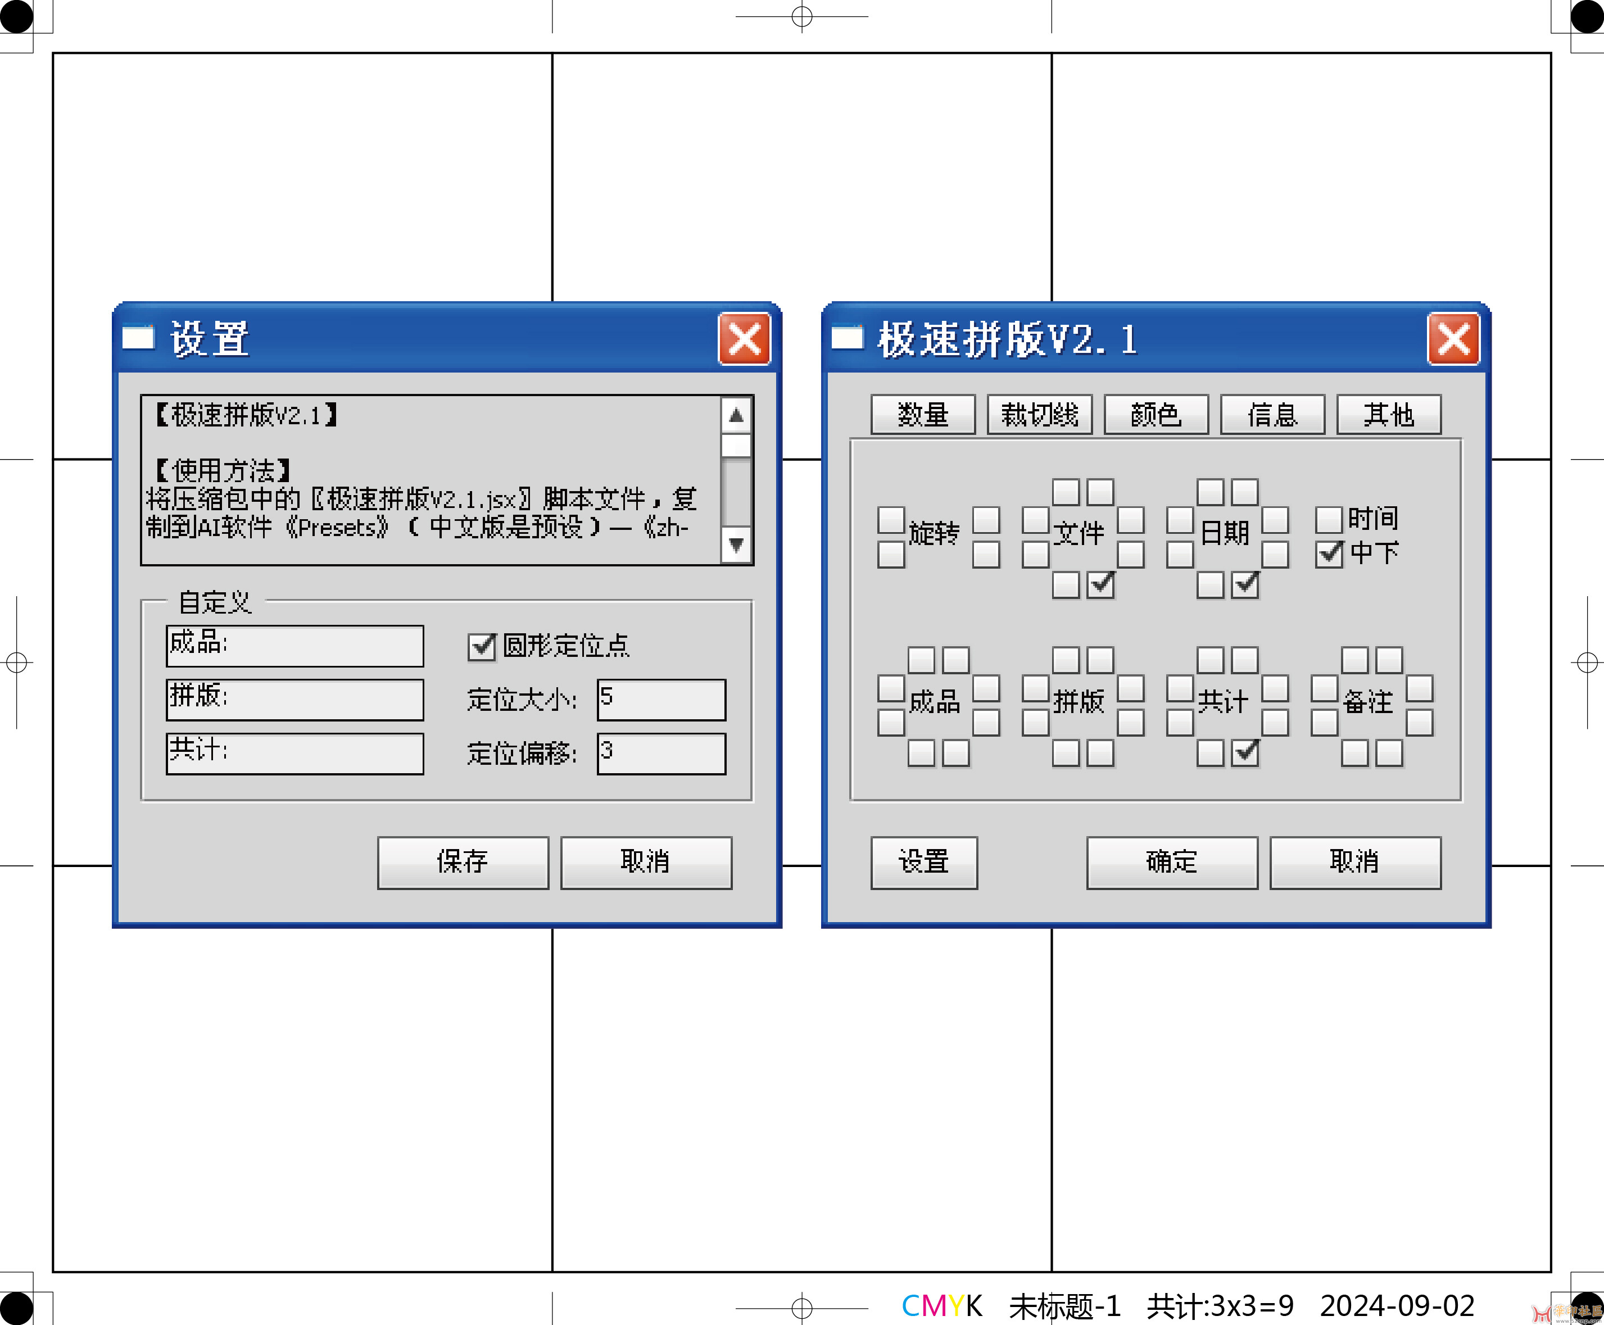Viewport: 1604px width, 1325px height.
Task: Click the 2024-09-02 date text
Action: pyautogui.click(x=1397, y=1306)
